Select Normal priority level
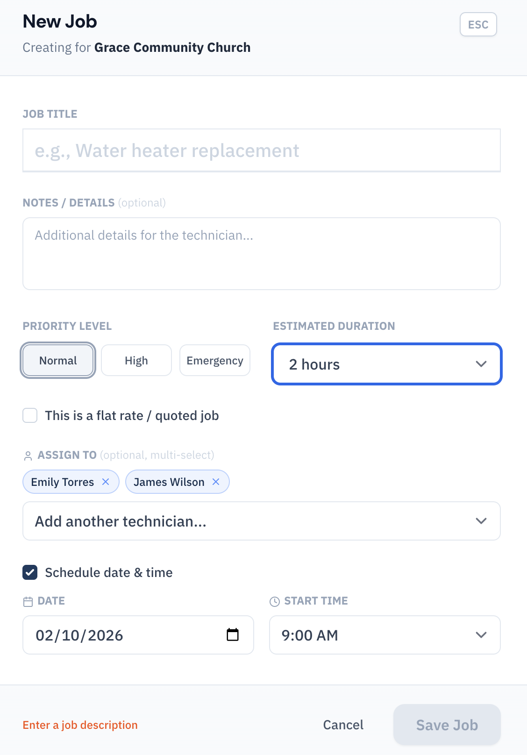 coord(57,360)
